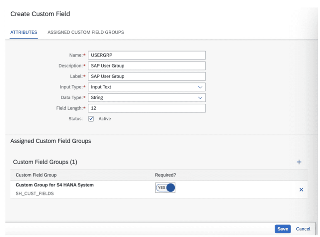Select the SH_CUST_FIELDS identifier text

[35, 193]
